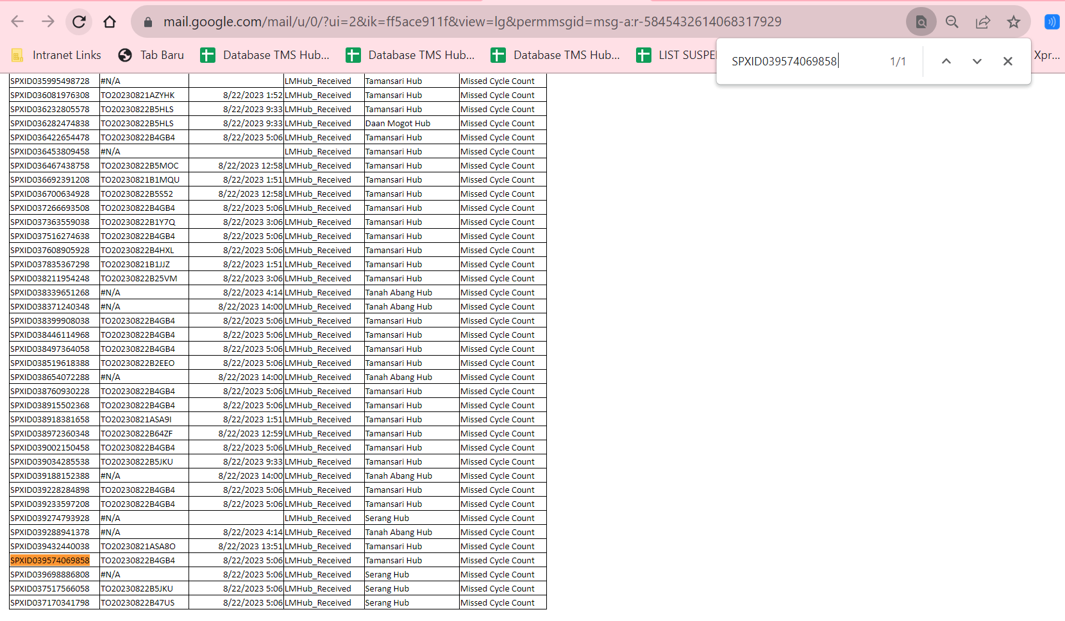Screen dimensions: 1065x621
Task: Select the #N/A cell in SPXID039698886808 row
Action: [x=144, y=574]
